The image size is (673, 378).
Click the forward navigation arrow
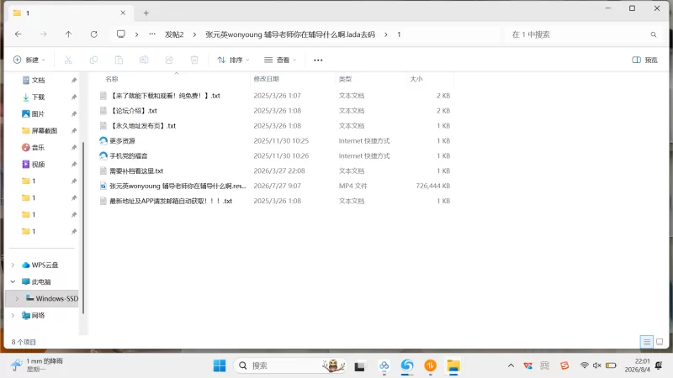(x=44, y=34)
